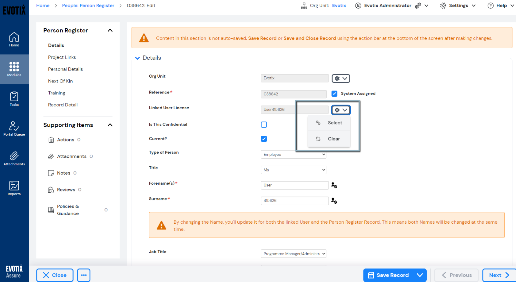Toggle the Linked User License gear dropdown
This screenshot has height=282, width=516.
[341, 110]
